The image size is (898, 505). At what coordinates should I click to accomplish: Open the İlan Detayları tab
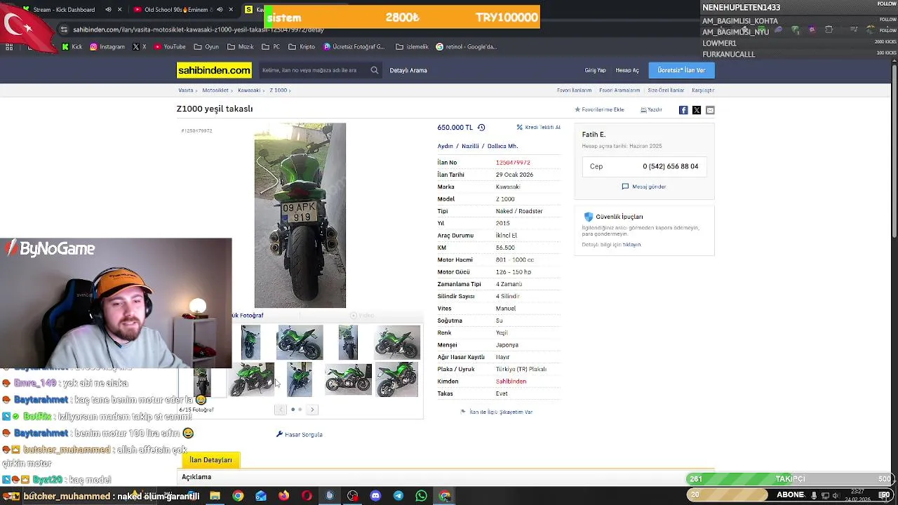click(x=210, y=460)
